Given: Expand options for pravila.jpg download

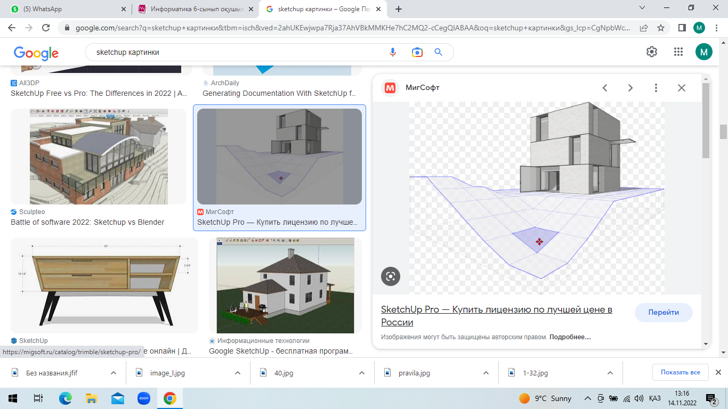Looking at the screenshot, I should (x=486, y=373).
